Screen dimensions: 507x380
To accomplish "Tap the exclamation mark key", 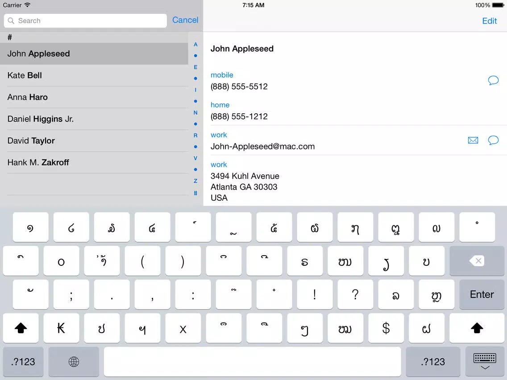I will (315, 294).
